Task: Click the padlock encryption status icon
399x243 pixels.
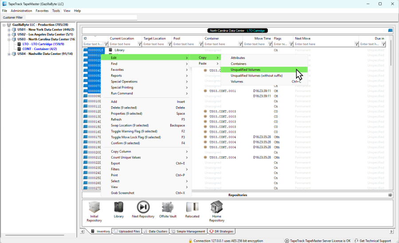Action: 190,241
